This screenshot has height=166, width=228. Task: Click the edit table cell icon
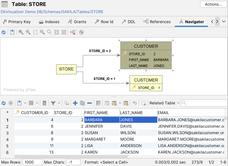[107, 103]
